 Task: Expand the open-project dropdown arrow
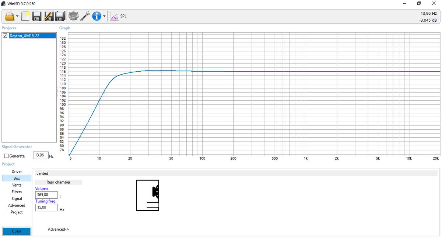click(x=17, y=17)
